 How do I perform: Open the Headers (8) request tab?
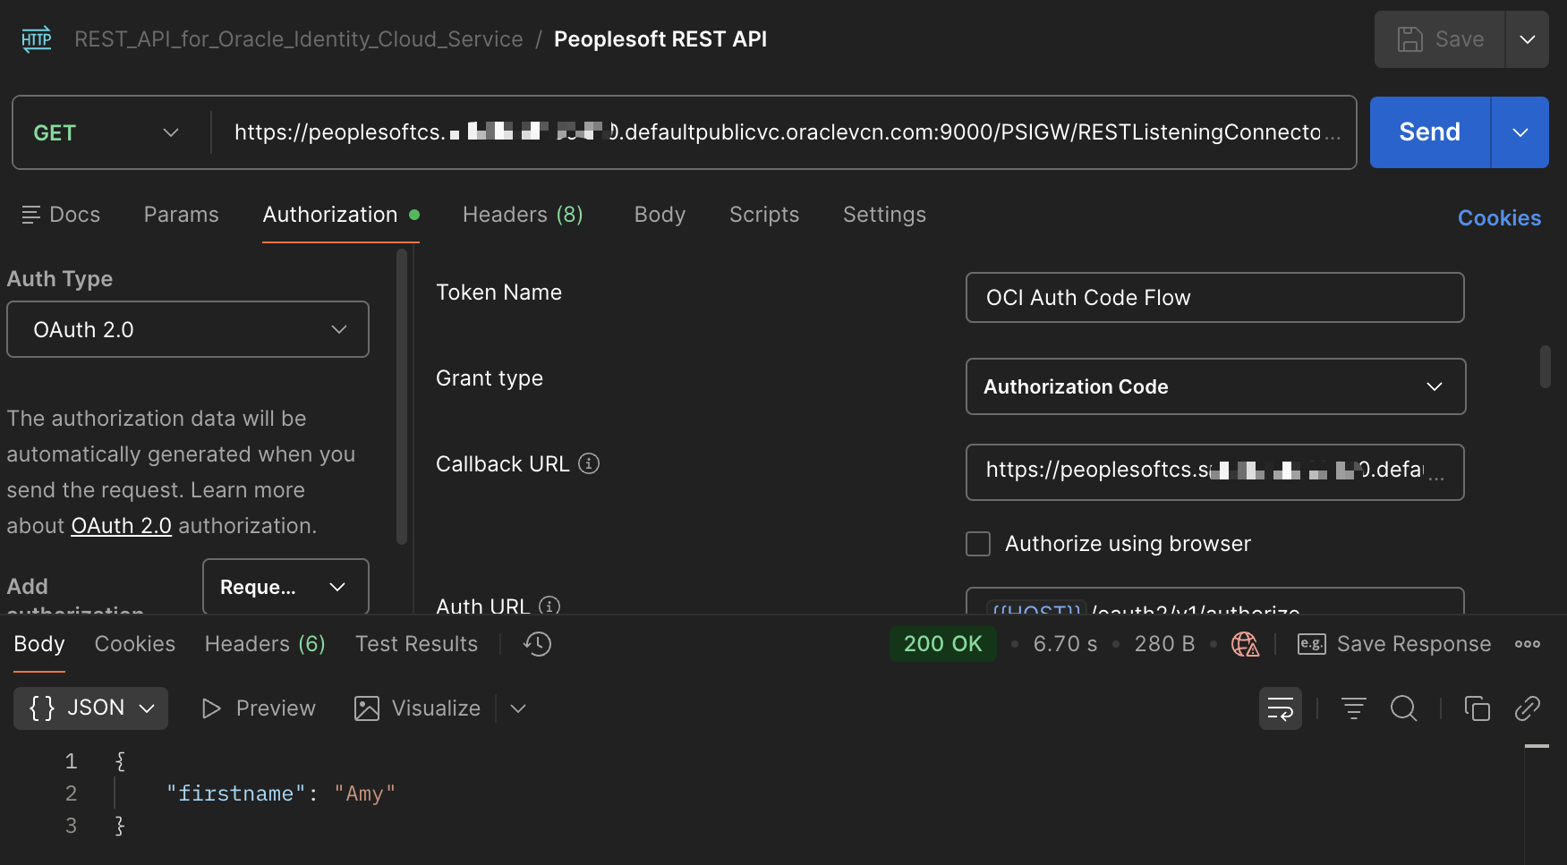[x=523, y=215]
